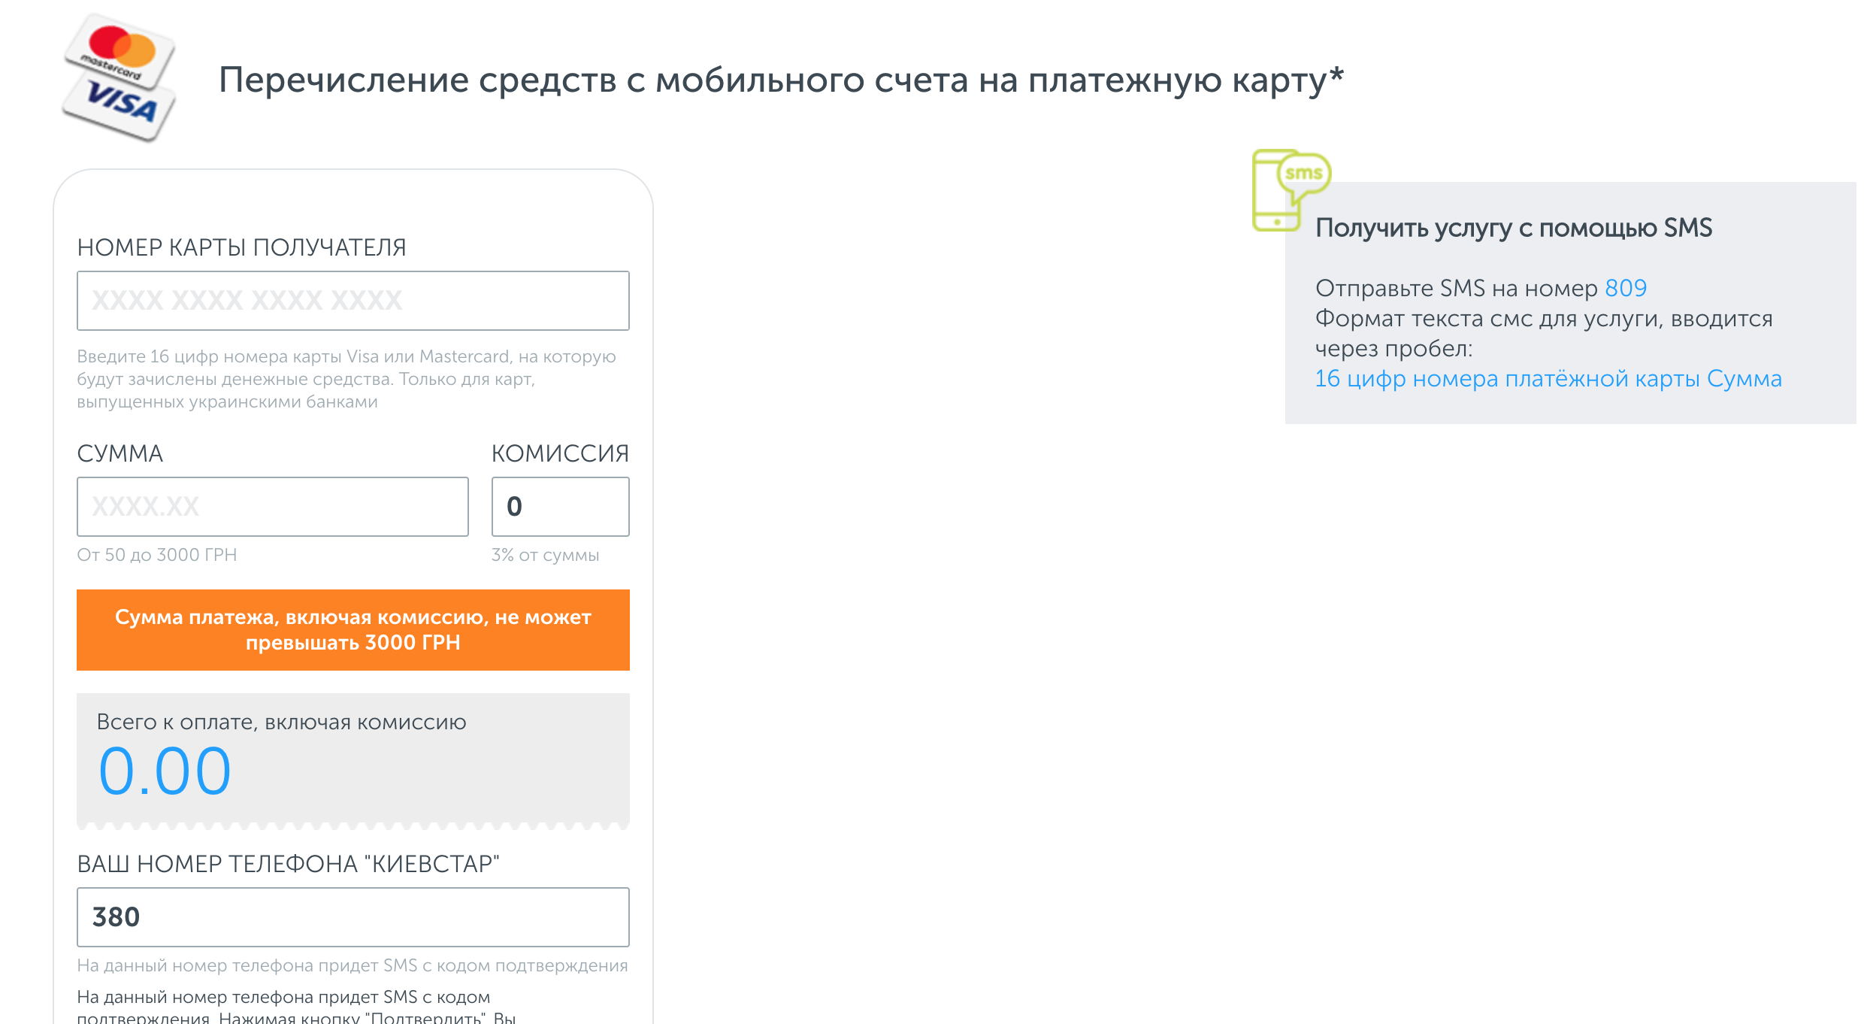This screenshot has height=1024, width=1867.
Task: Focus the recipient card number field
Action: point(353,301)
